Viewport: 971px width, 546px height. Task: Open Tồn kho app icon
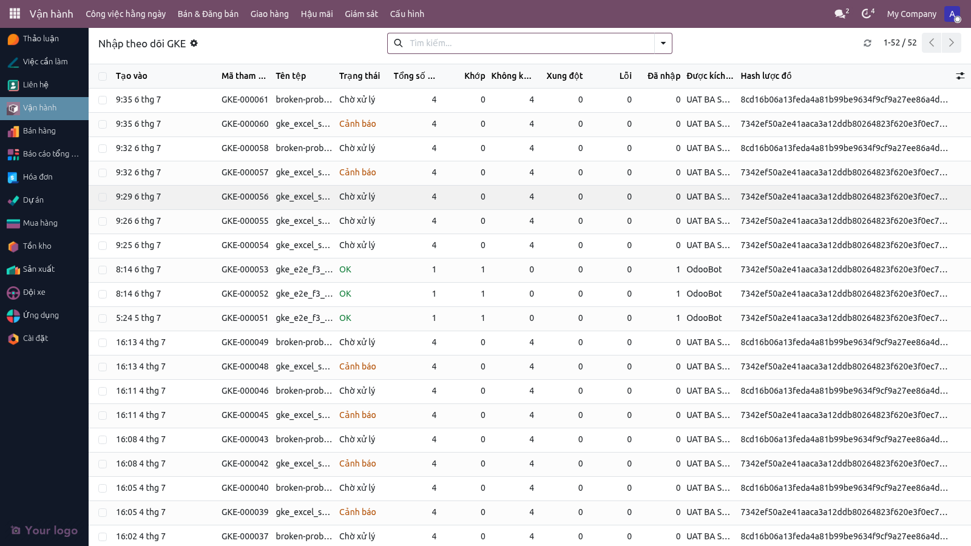13,246
